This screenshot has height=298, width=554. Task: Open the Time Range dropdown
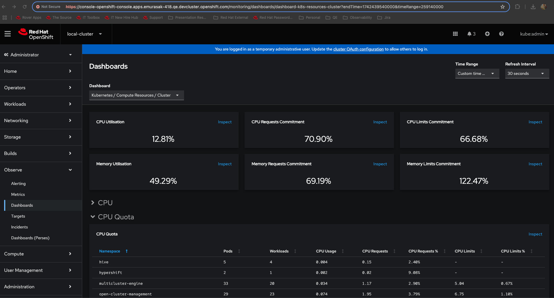pos(477,74)
